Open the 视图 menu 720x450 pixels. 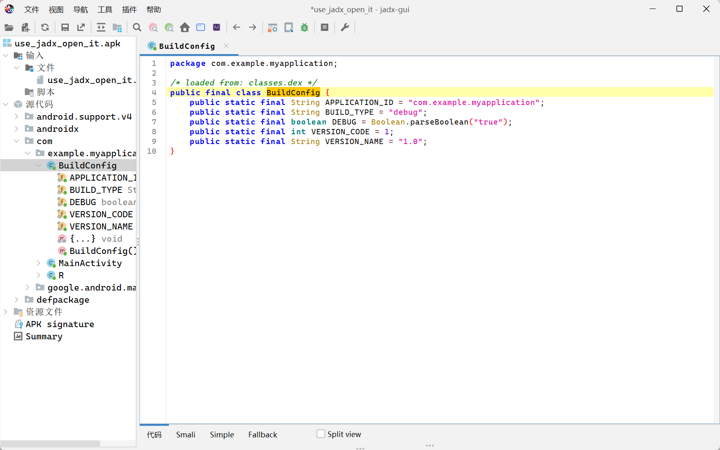point(56,9)
